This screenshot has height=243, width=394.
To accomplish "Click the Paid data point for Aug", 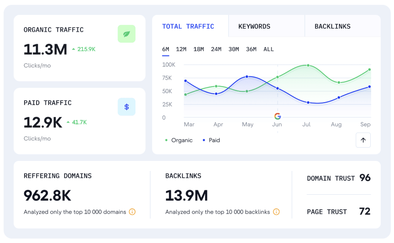I will coord(339,97).
